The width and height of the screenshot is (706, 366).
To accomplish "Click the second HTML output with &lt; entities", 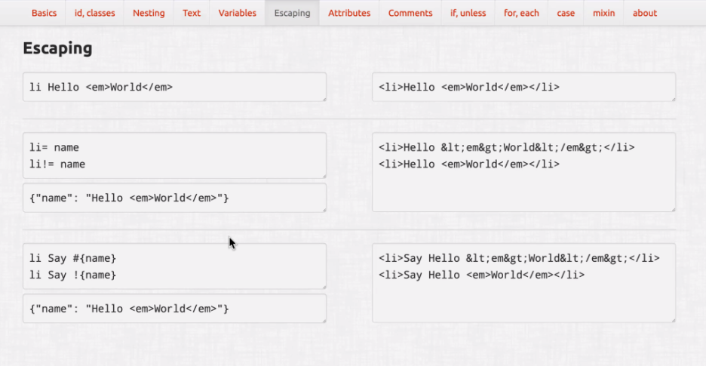I will click(x=523, y=172).
